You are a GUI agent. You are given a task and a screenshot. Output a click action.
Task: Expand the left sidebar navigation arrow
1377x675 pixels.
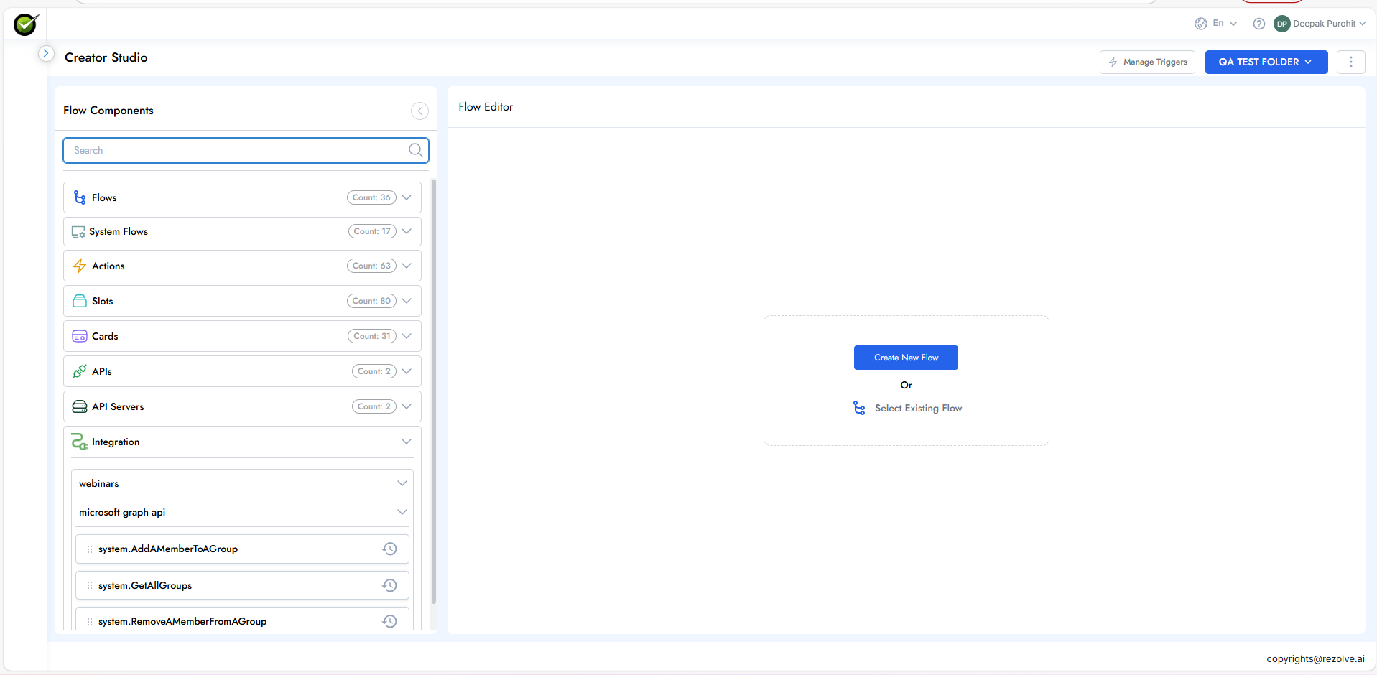46,53
